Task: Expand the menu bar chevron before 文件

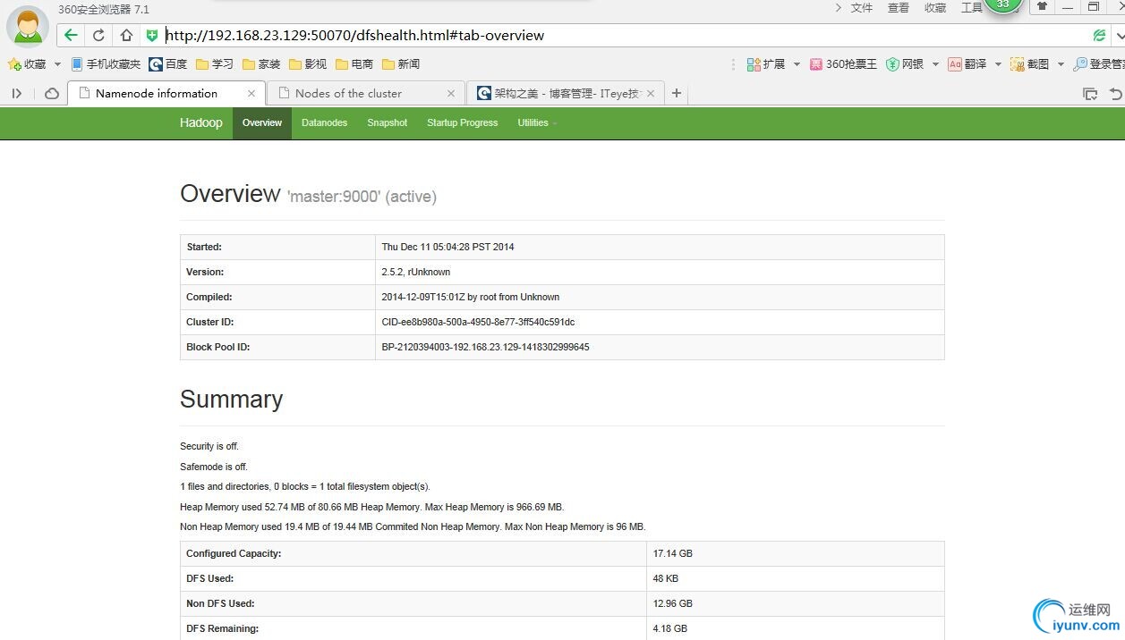Action: pyautogui.click(x=838, y=8)
